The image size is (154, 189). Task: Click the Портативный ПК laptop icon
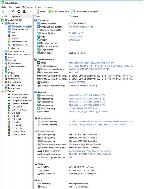(9, 45)
